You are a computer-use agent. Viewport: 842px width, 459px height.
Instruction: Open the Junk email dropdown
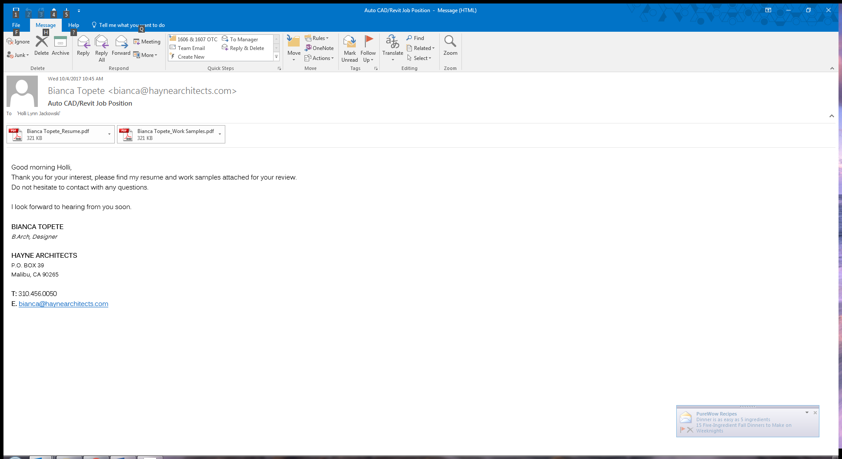(x=18, y=55)
